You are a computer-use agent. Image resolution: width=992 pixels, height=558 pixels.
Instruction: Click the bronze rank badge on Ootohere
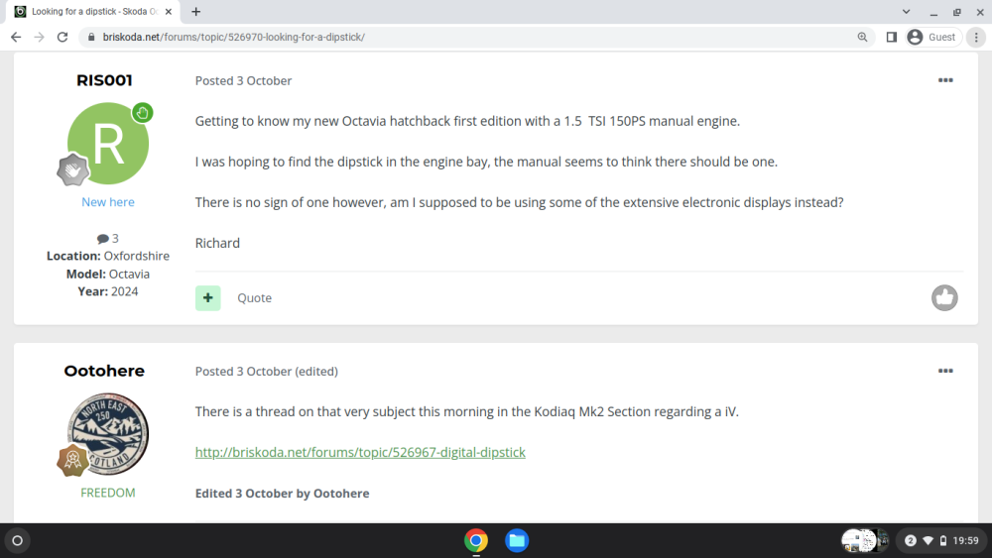72,460
